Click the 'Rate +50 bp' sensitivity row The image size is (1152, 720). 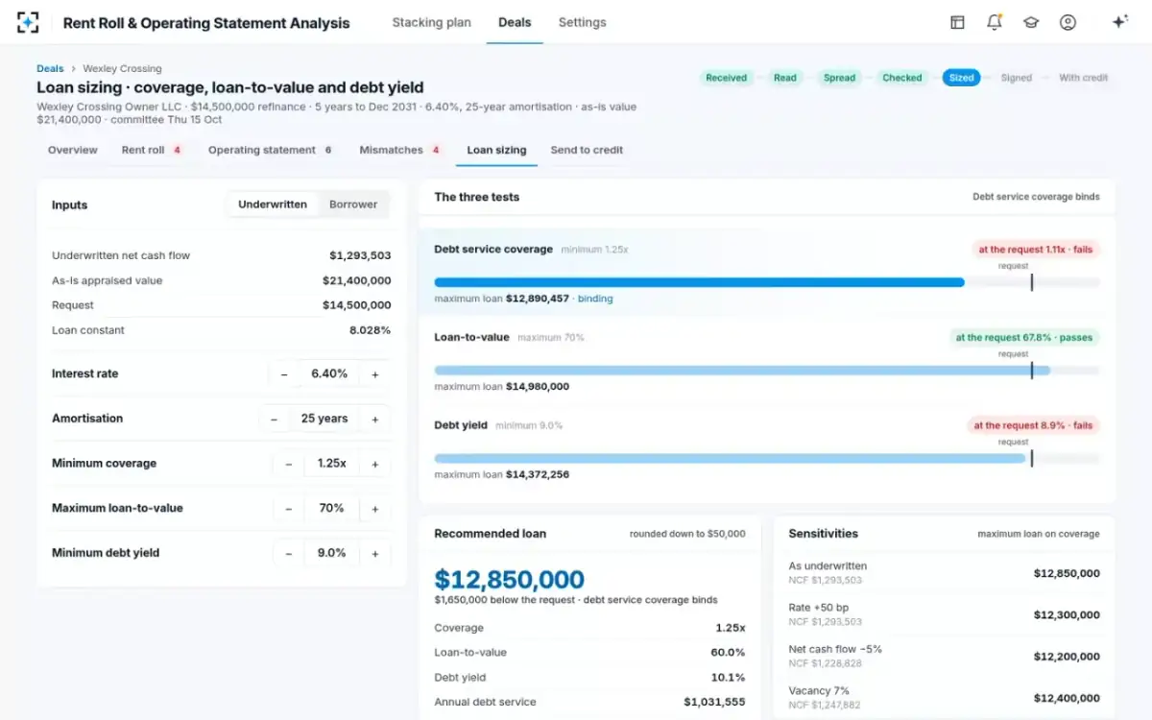click(944, 614)
